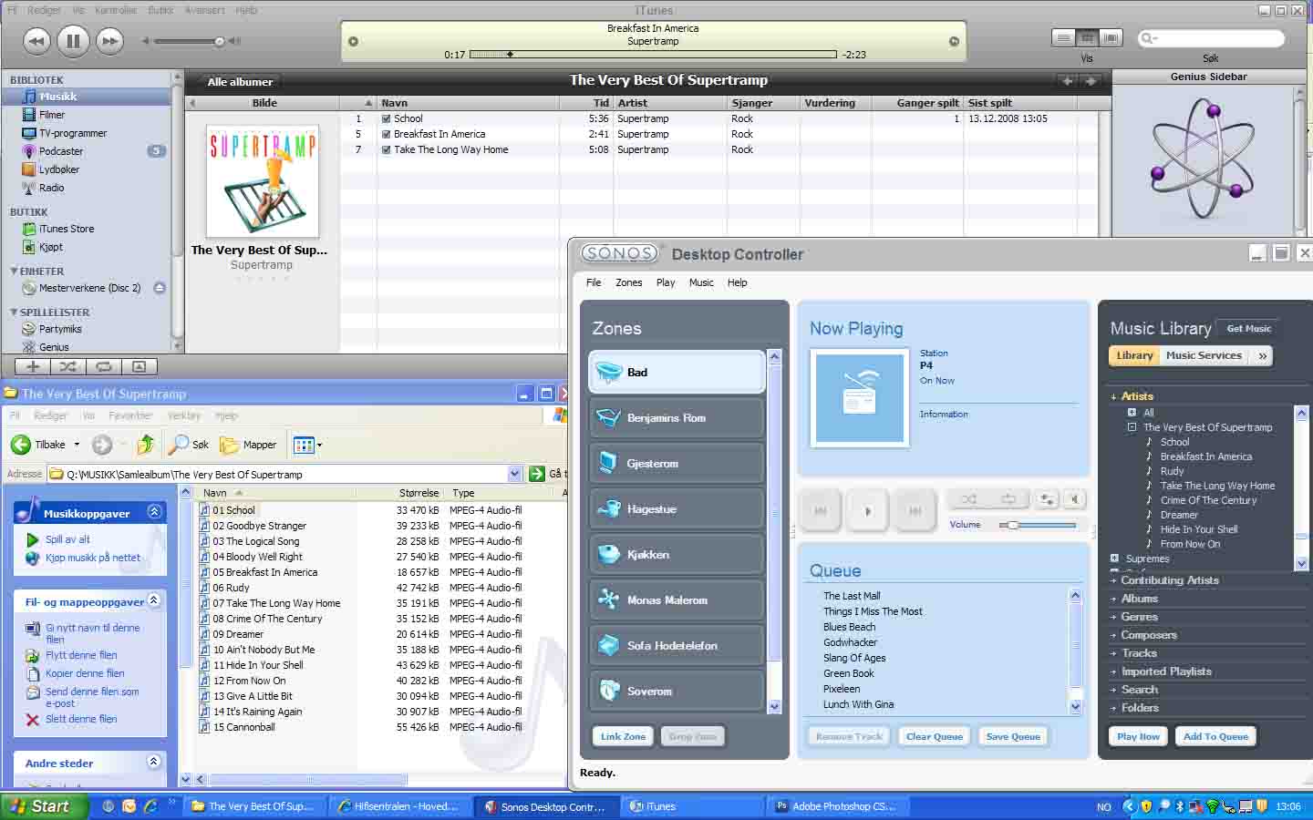The width and height of the screenshot is (1313, 820).
Task: Open Podcaster in the iTunes library
Action: [60, 151]
